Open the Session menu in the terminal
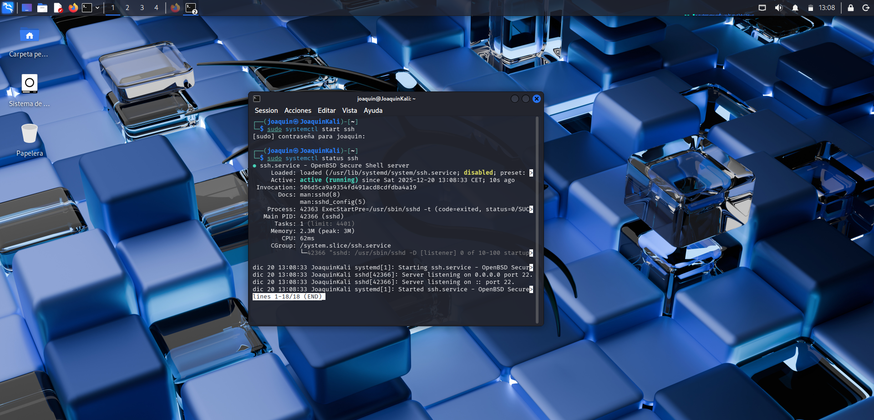Image resolution: width=874 pixels, height=420 pixels. pos(266,110)
